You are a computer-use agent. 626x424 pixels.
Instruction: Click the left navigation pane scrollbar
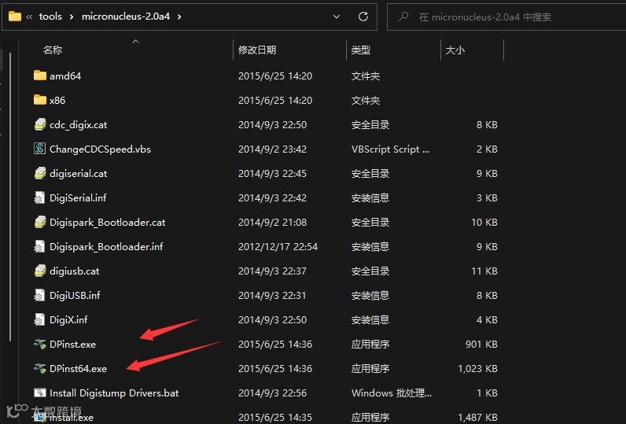coord(10,197)
